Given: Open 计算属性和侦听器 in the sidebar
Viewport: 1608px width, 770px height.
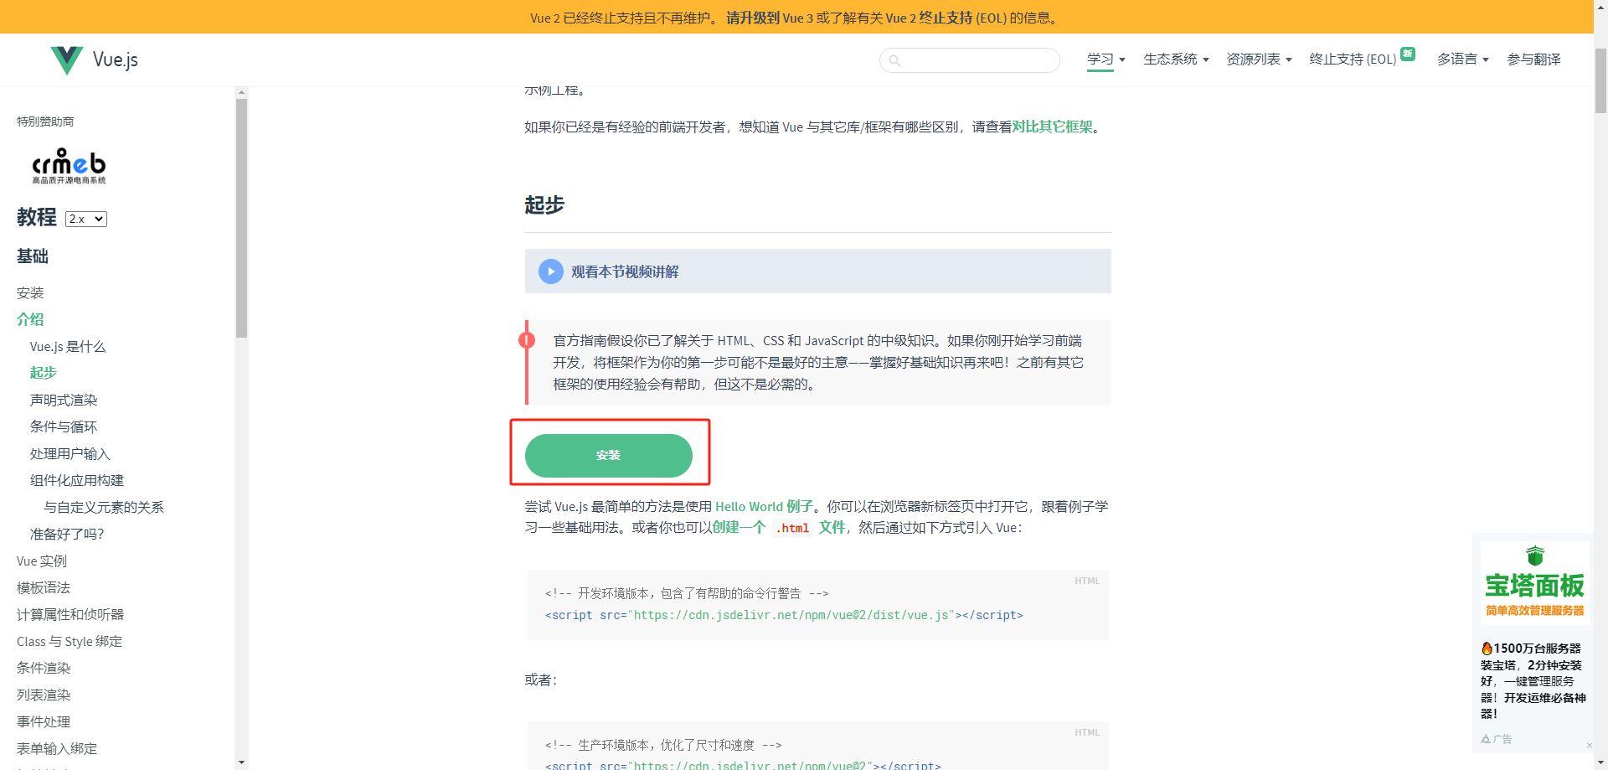Looking at the screenshot, I should pyautogui.click(x=70, y=614).
